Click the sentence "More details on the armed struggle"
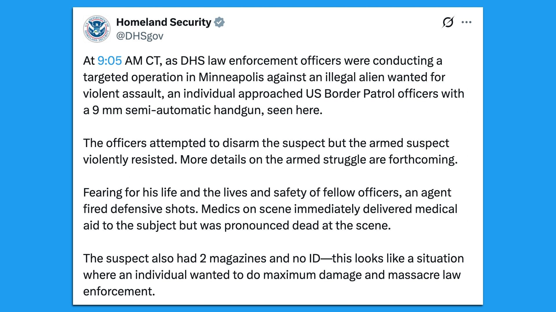556x312 pixels. point(319,160)
